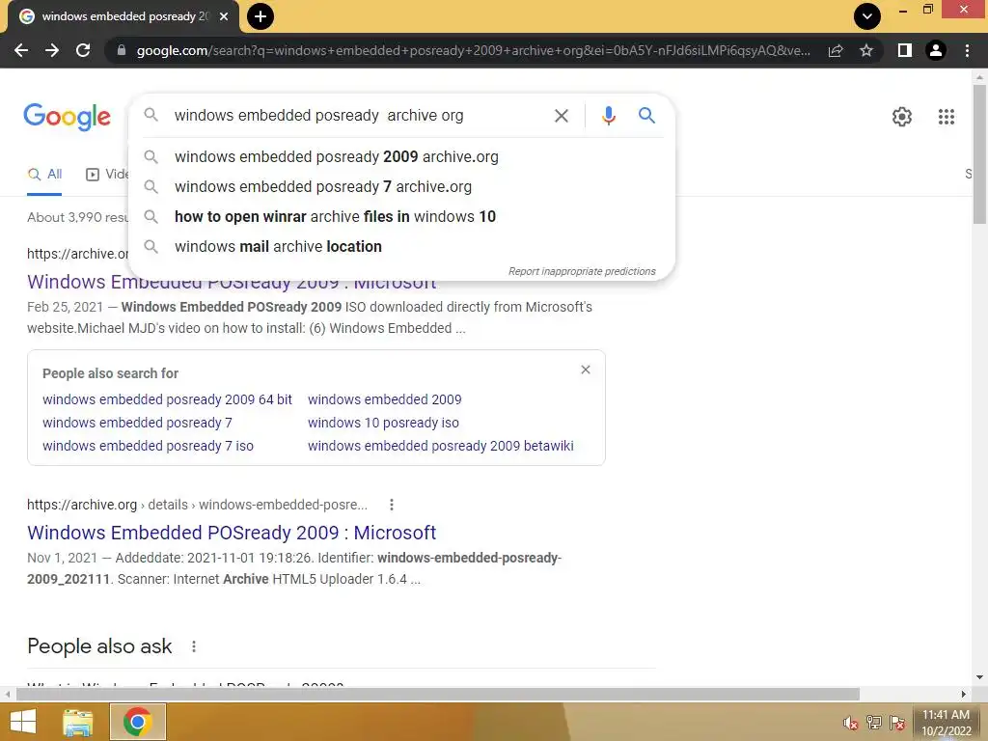Choose suggestion 'windows mail archive location'
Screen dimensions: 988x741
coord(400,246)
